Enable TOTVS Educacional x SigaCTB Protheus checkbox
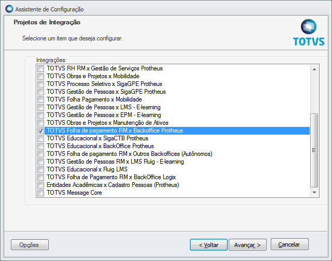Image resolution: width=332 pixels, height=261 pixels. (x=40, y=138)
